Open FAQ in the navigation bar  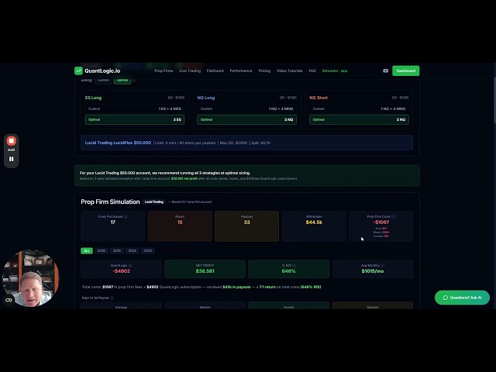pyautogui.click(x=312, y=71)
